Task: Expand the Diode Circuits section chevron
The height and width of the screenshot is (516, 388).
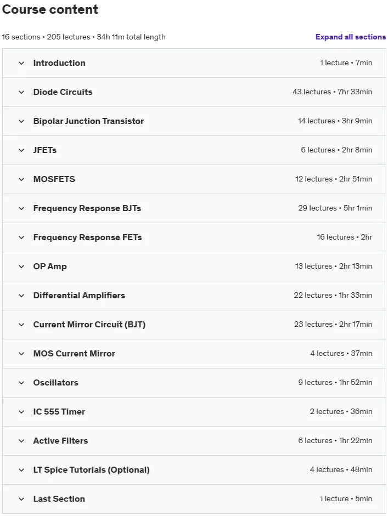Action: click(21, 92)
